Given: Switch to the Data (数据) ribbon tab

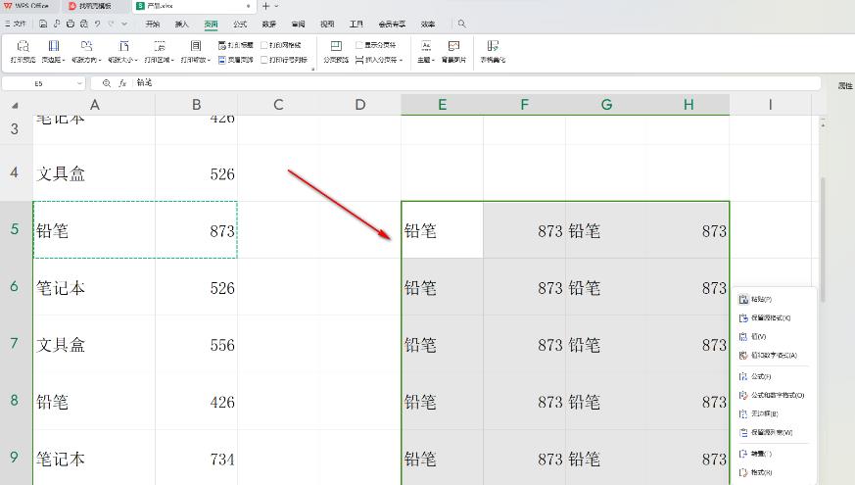Looking at the screenshot, I should point(268,24).
